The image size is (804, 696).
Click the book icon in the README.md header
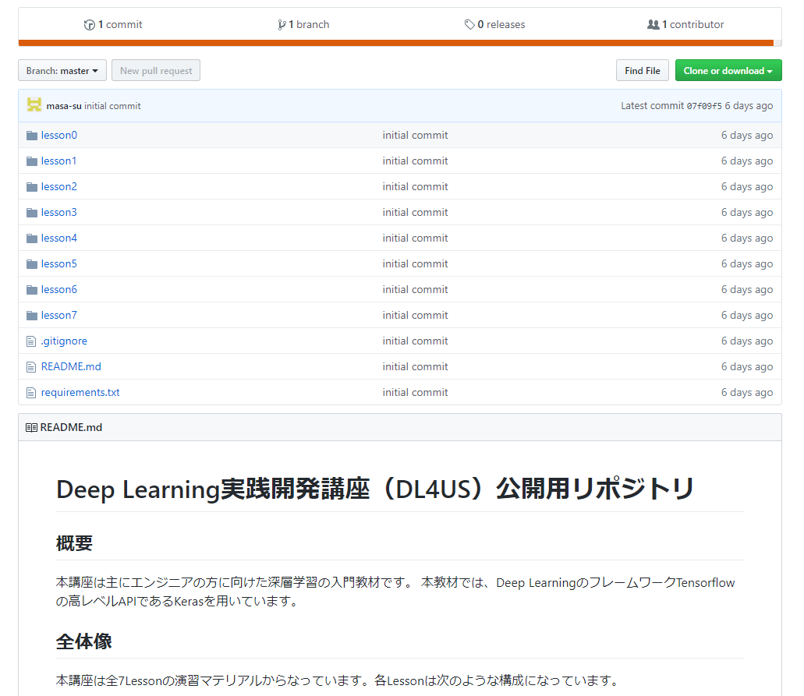(x=30, y=426)
